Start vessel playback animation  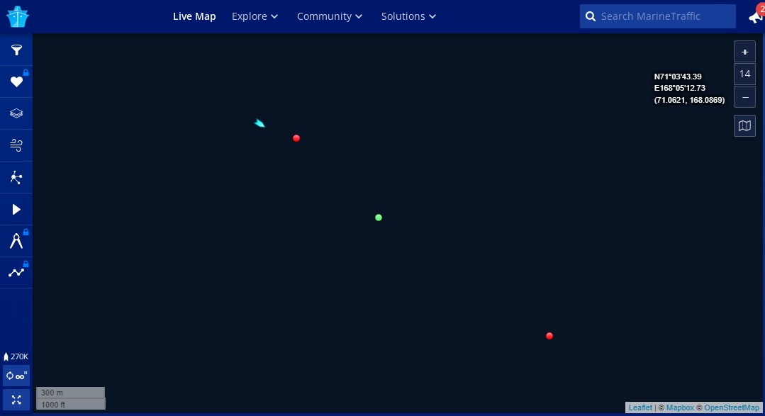coord(16,209)
